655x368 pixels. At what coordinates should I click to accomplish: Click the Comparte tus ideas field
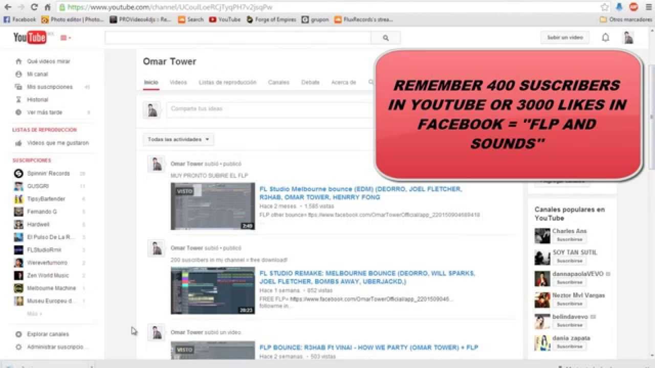tap(271, 109)
